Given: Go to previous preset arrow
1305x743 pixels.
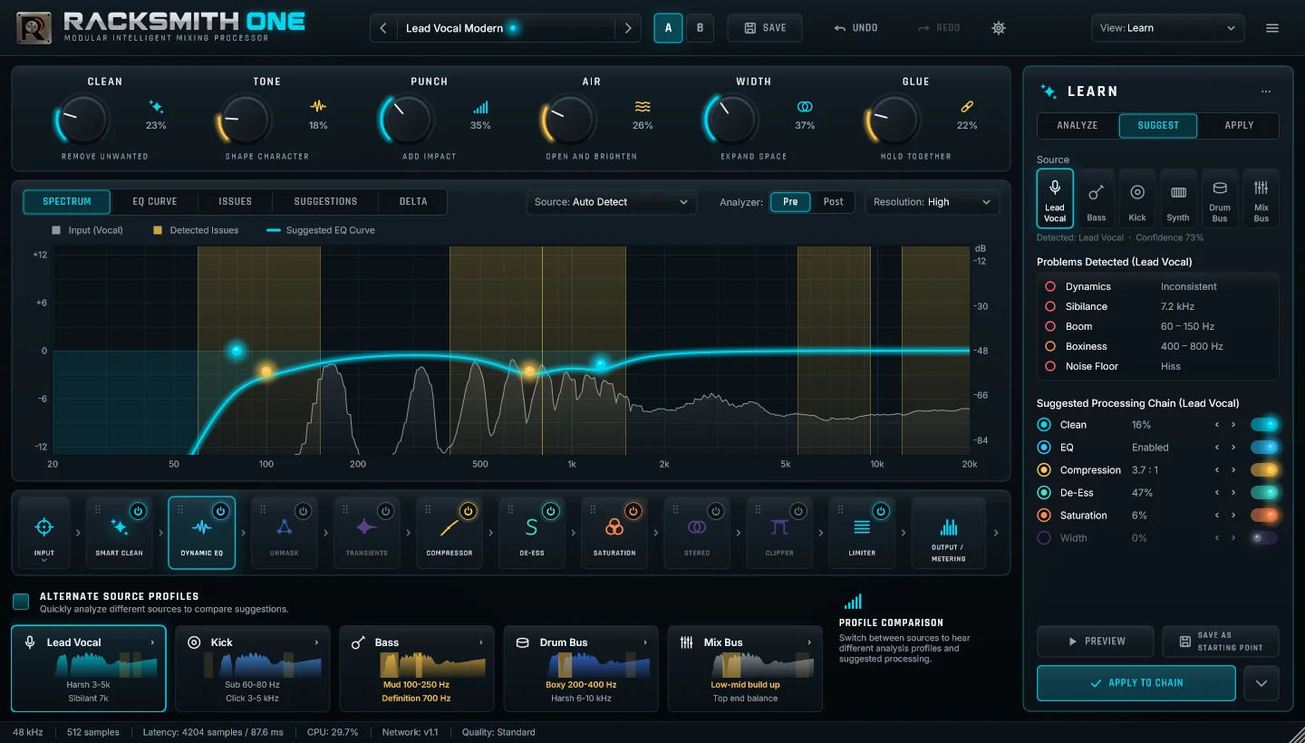Looking at the screenshot, I should click(x=383, y=28).
